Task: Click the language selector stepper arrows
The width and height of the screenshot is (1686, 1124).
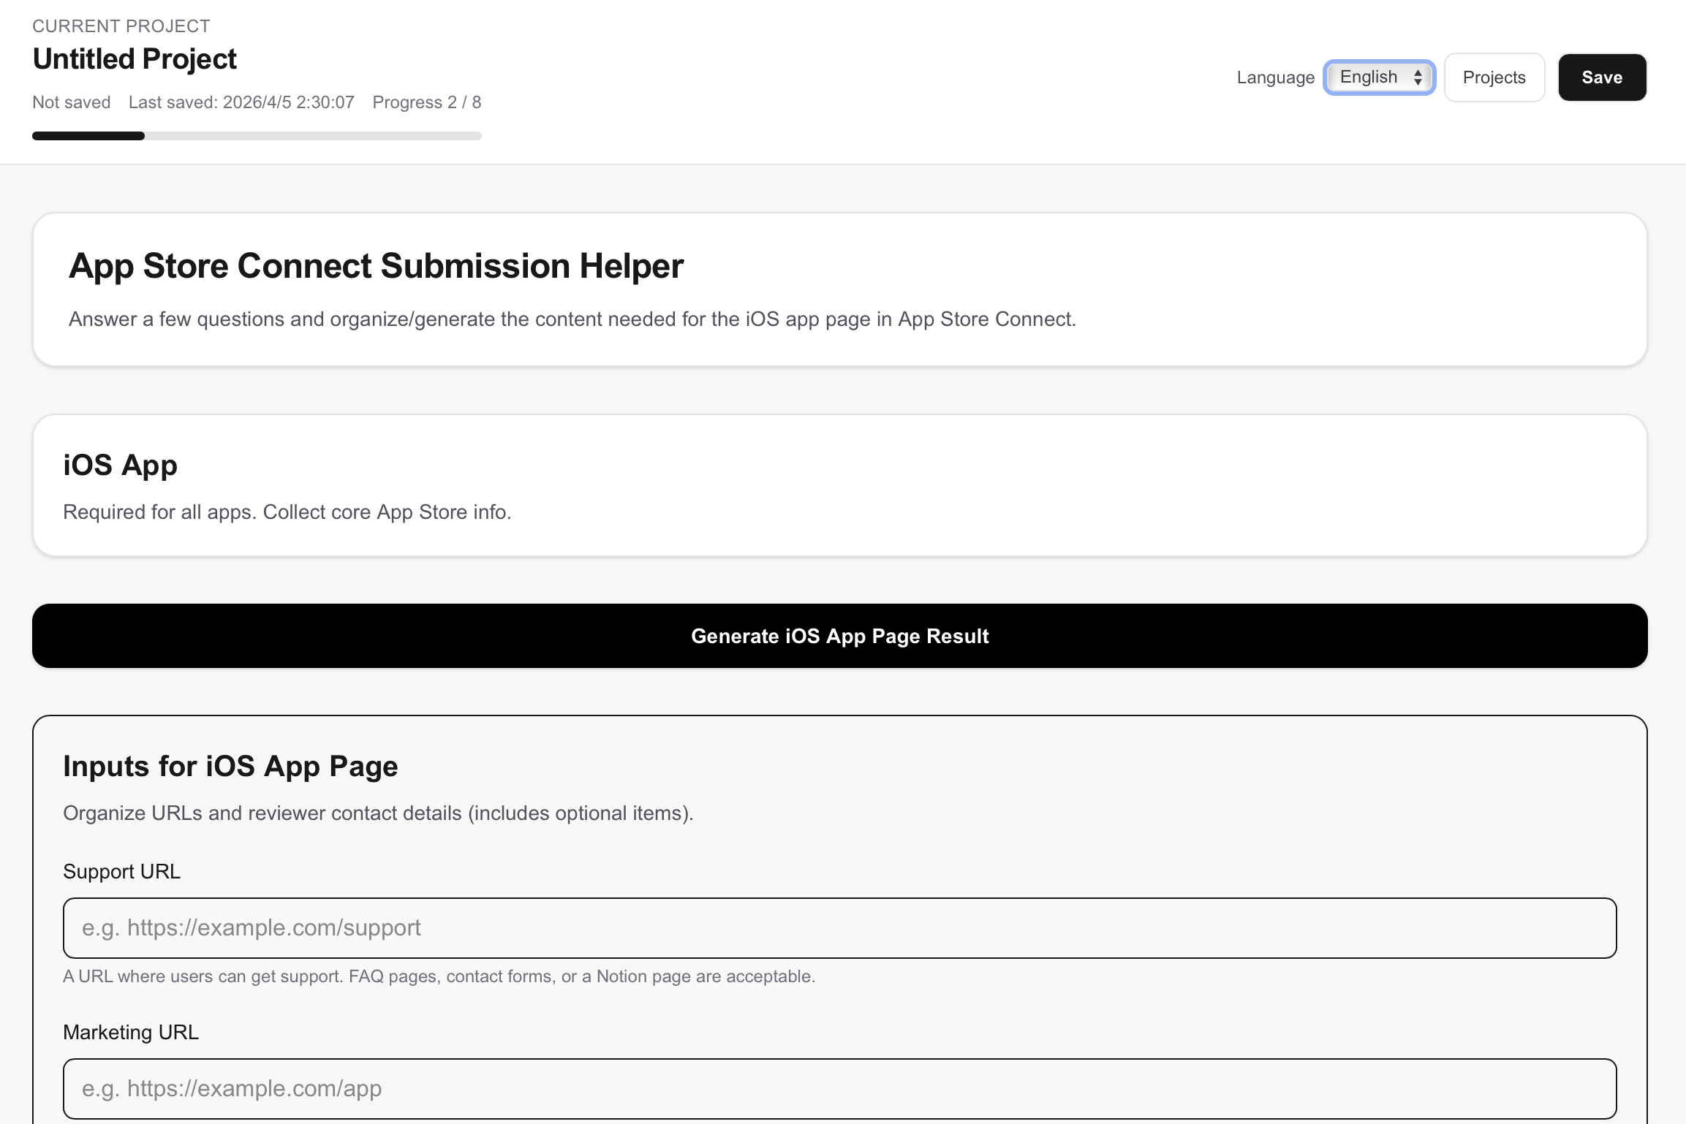Action: 1417,77
